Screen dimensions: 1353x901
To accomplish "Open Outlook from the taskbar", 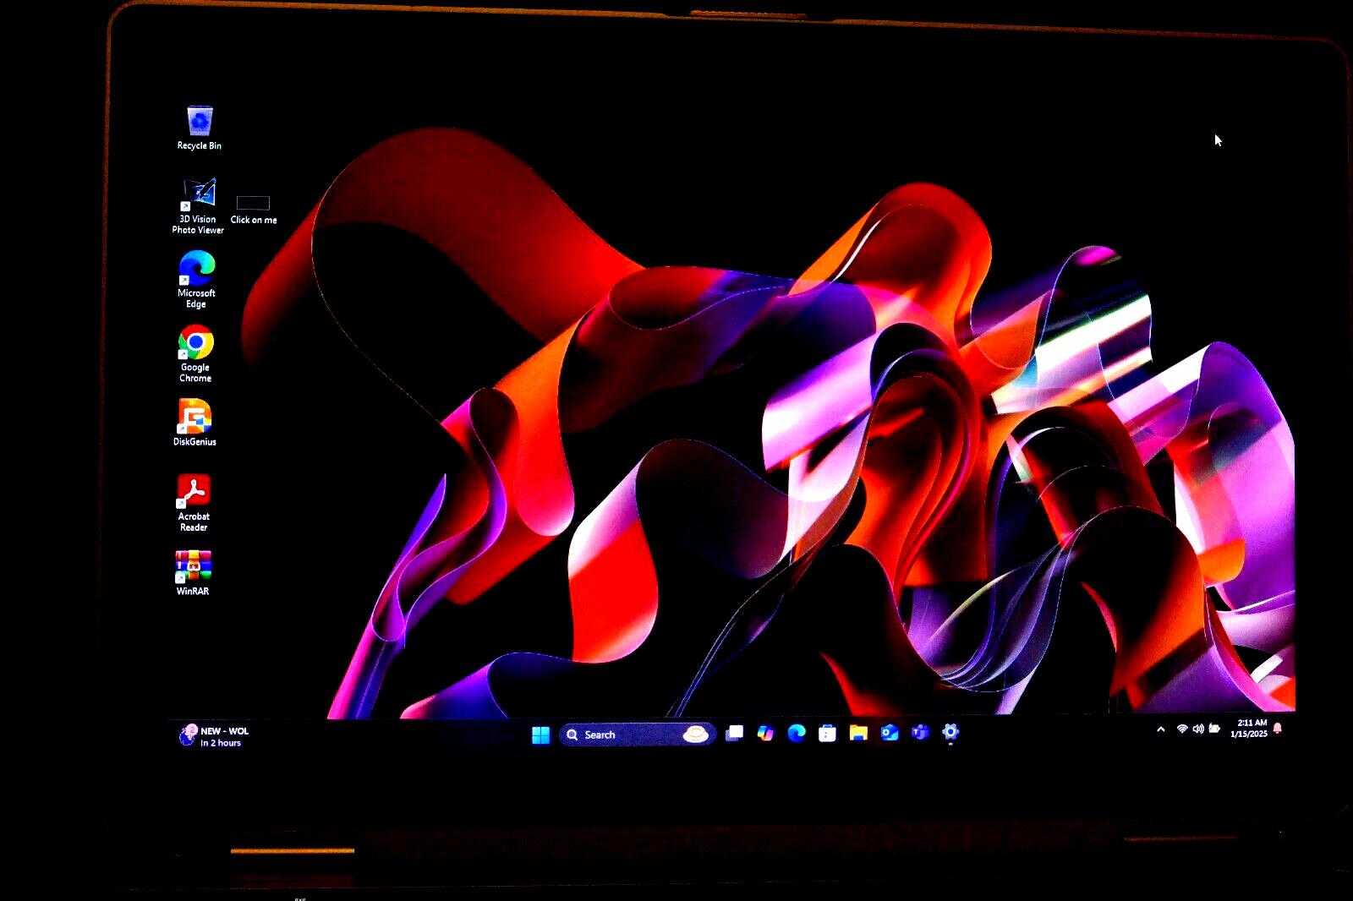I will [x=890, y=733].
